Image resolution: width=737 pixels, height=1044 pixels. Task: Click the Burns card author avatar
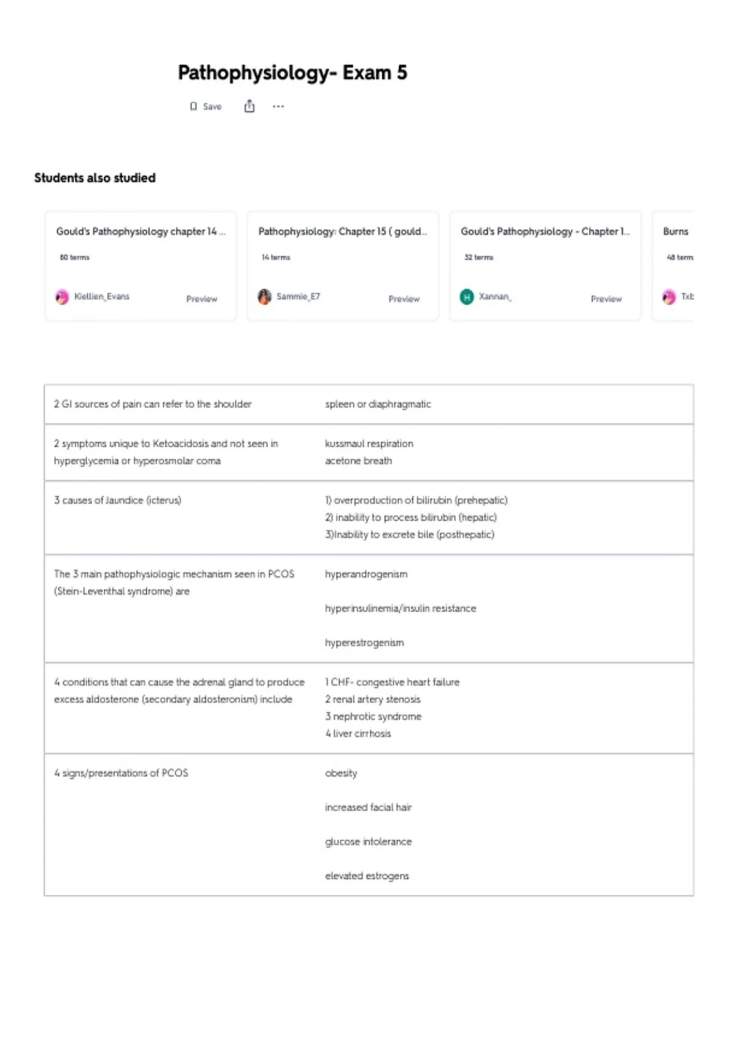(x=669, y=297)
